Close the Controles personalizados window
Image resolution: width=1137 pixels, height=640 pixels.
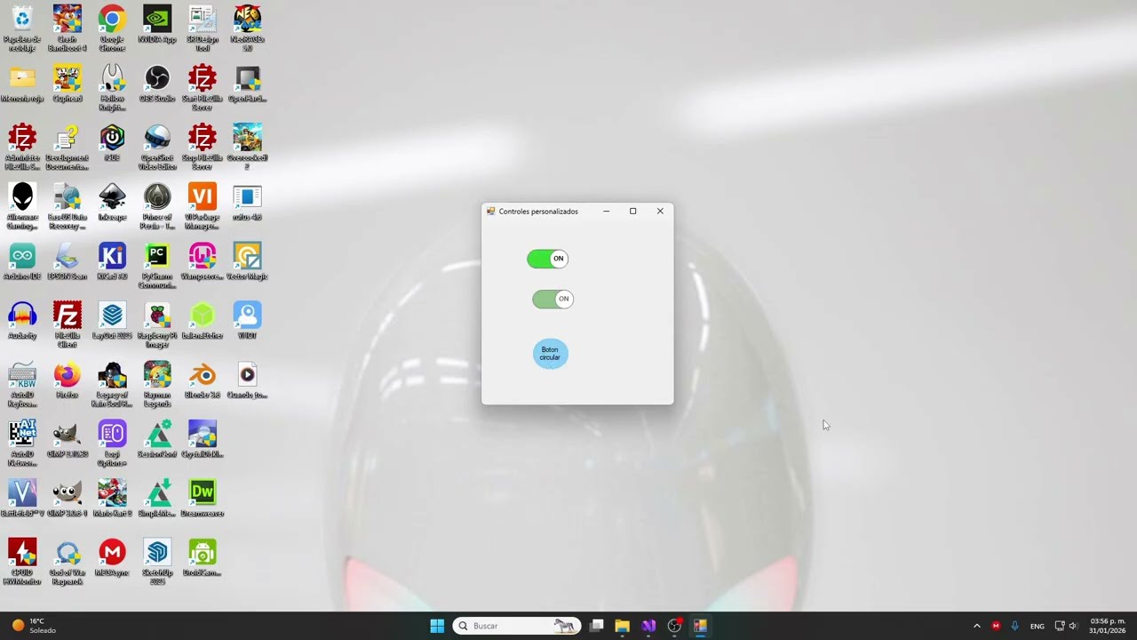pos(660,212)
